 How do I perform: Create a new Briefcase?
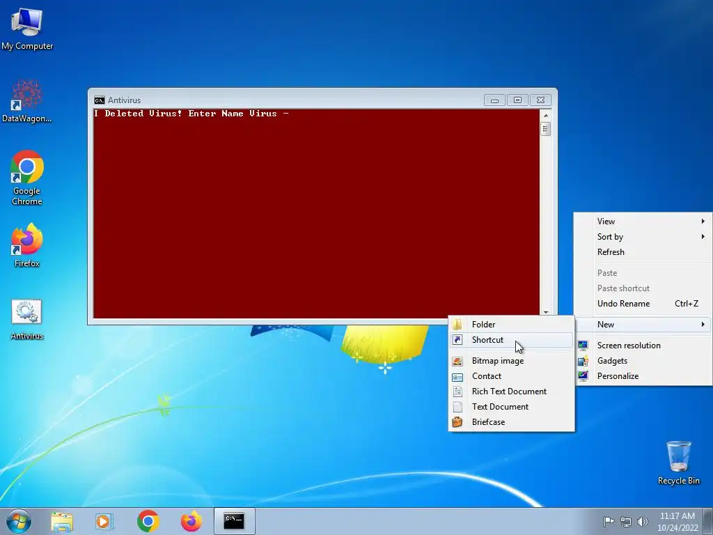click(x=511, y=421)
